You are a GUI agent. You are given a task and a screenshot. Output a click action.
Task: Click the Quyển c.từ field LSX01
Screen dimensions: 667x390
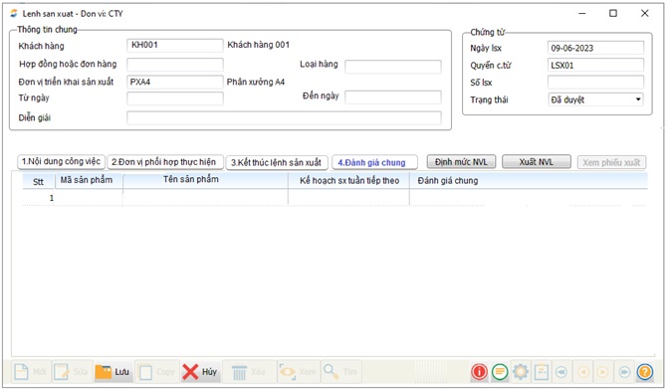pyautogui.click(x=595, y=65)
